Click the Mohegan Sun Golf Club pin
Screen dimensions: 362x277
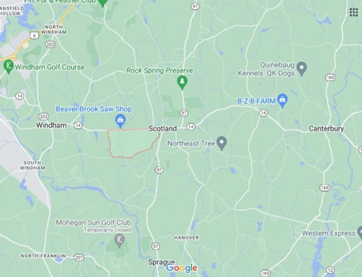click(120, 241)
